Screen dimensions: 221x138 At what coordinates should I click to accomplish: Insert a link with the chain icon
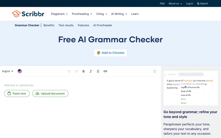coord(105,71)
